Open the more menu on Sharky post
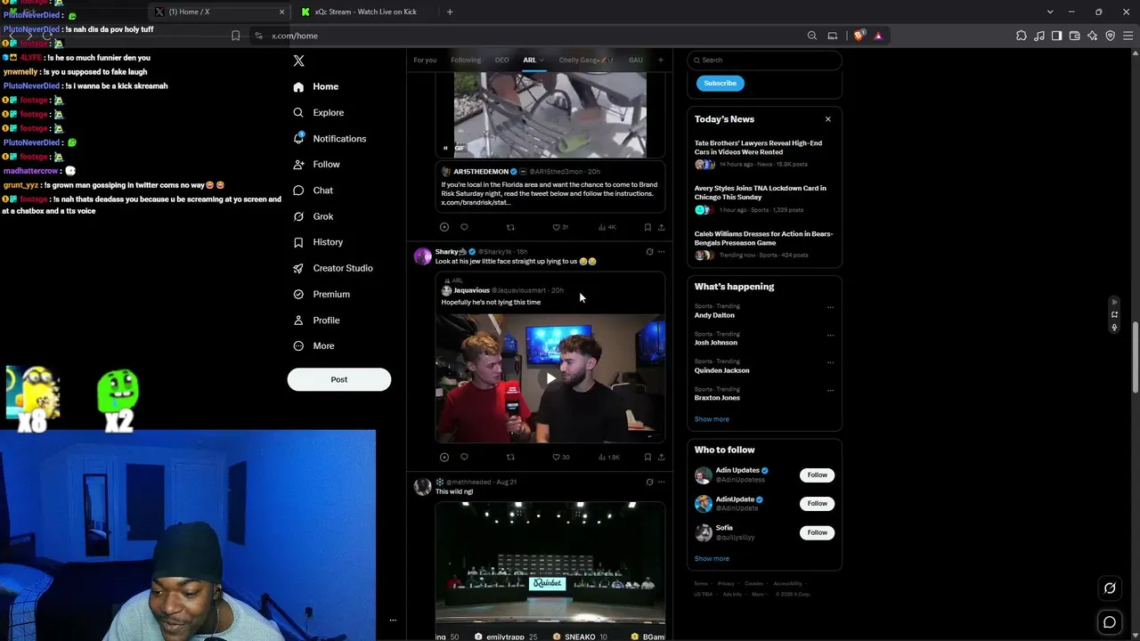 [661, 252]
